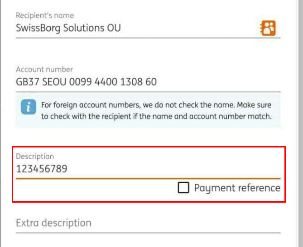This screenshot has height=247, width=303.
Task: Click the "Description" field label
Action: click(35, 157)
